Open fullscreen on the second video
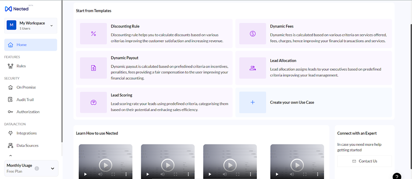412x179 pixels. click(175, 174)
